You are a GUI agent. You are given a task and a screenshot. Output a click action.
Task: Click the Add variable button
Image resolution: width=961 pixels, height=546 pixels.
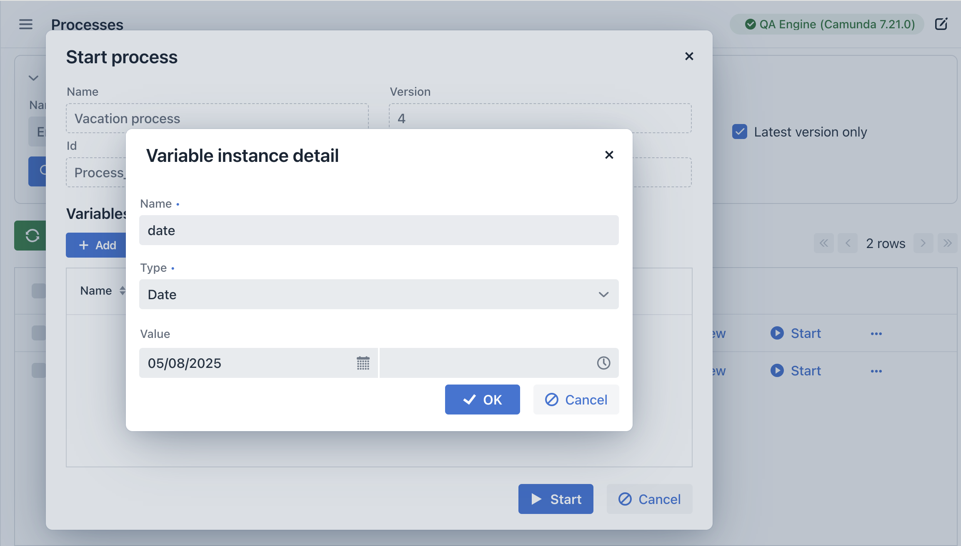96,245
